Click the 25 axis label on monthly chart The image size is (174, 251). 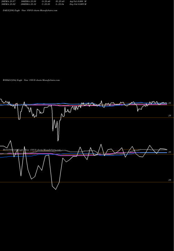[x=170, y=152]
